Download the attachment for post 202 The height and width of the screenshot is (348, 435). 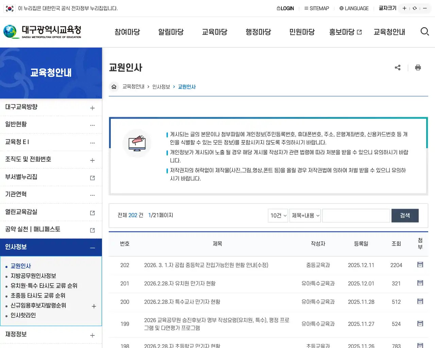[x=420, y=265]
